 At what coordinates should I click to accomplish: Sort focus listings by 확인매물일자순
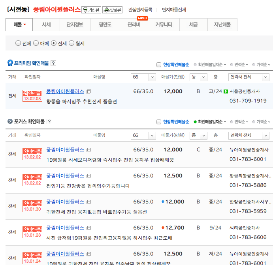[210, 122]
